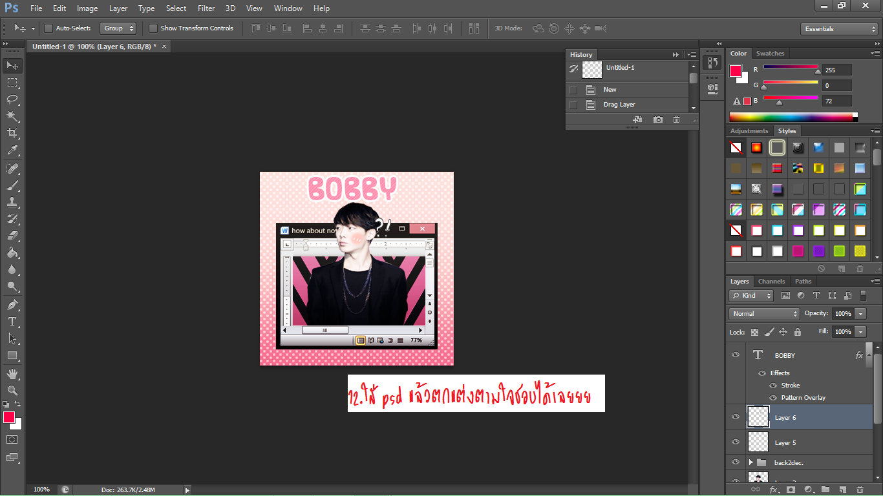Open the Window menu
883x496 pixels.
tap(288, 8)
